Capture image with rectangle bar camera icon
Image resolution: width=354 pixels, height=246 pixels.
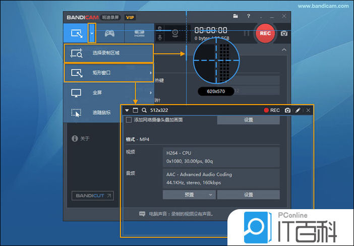pyautogui.click(x=287, y=110)
